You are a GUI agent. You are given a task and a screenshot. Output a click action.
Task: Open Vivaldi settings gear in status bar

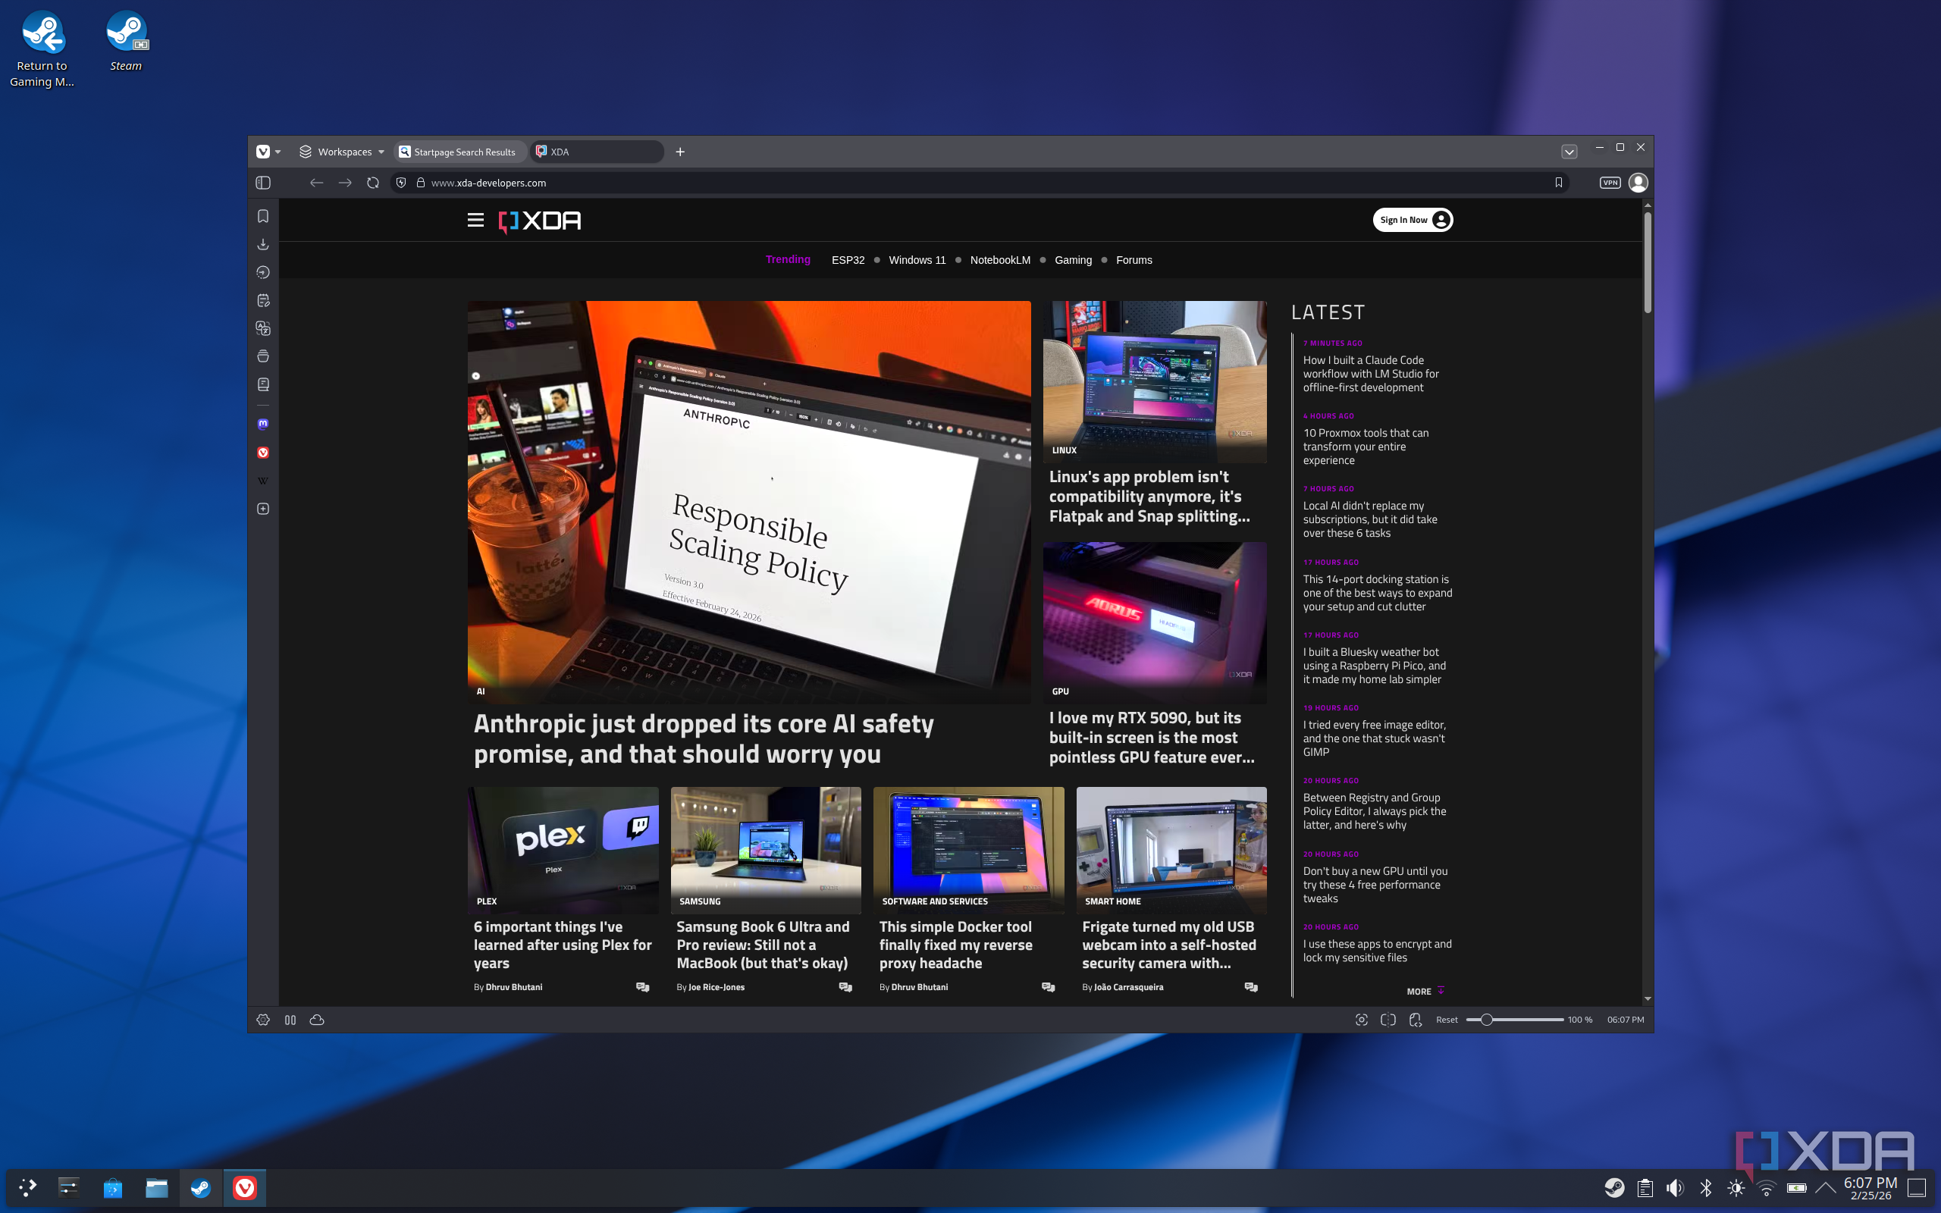point(263,1020)
